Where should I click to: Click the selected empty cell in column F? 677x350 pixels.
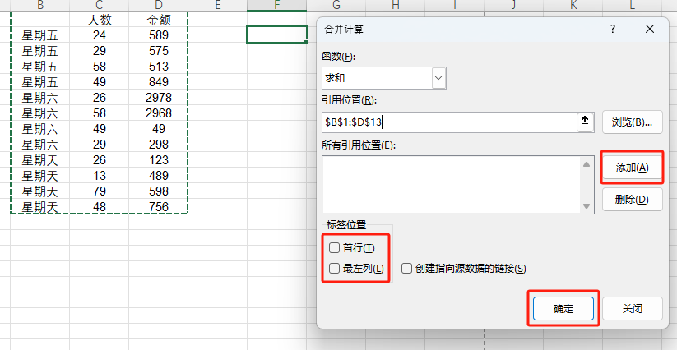[276, 35]
